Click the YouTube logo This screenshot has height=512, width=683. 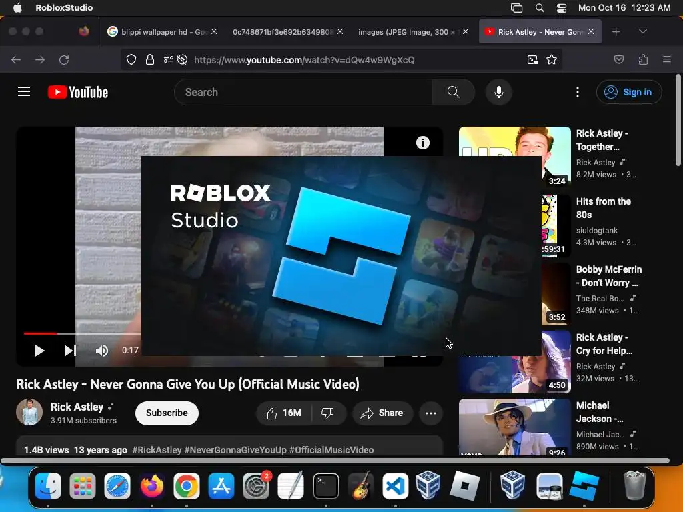tap(78, 92)
